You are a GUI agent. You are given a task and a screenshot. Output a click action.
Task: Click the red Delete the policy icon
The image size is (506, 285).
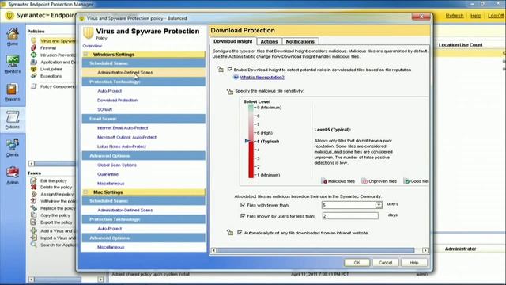pyautogui.click(x=33, y=187)
